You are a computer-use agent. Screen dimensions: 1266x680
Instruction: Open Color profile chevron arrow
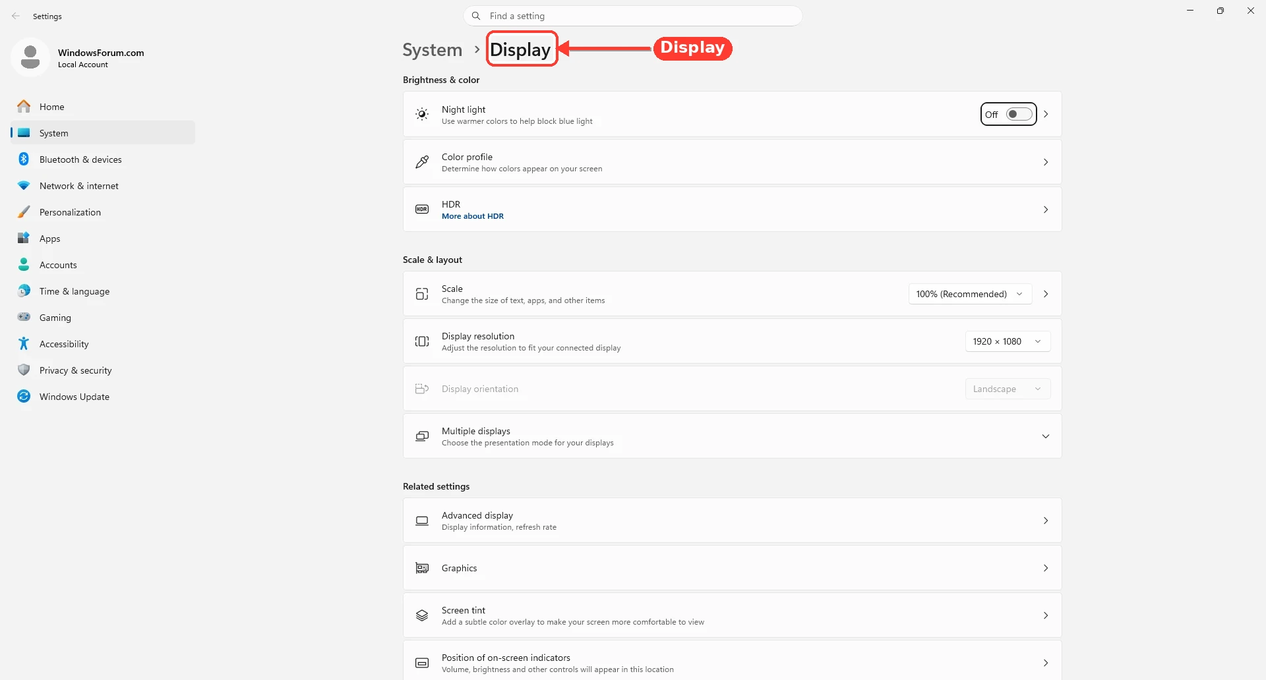[x=1046, y=161]
